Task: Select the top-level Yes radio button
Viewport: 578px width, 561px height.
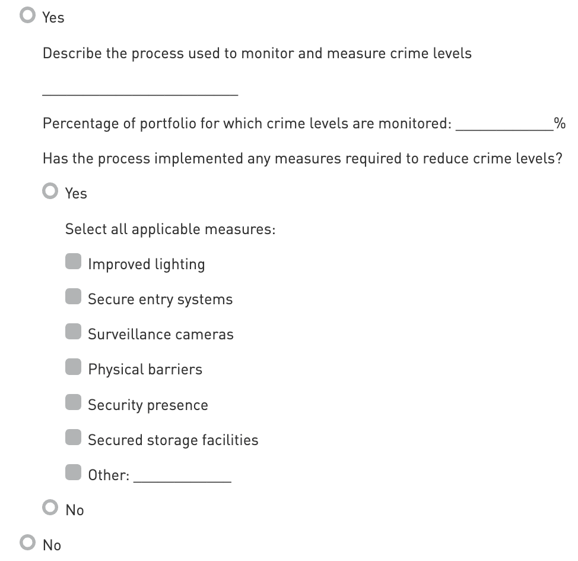Action: click(x=27, y=16)
